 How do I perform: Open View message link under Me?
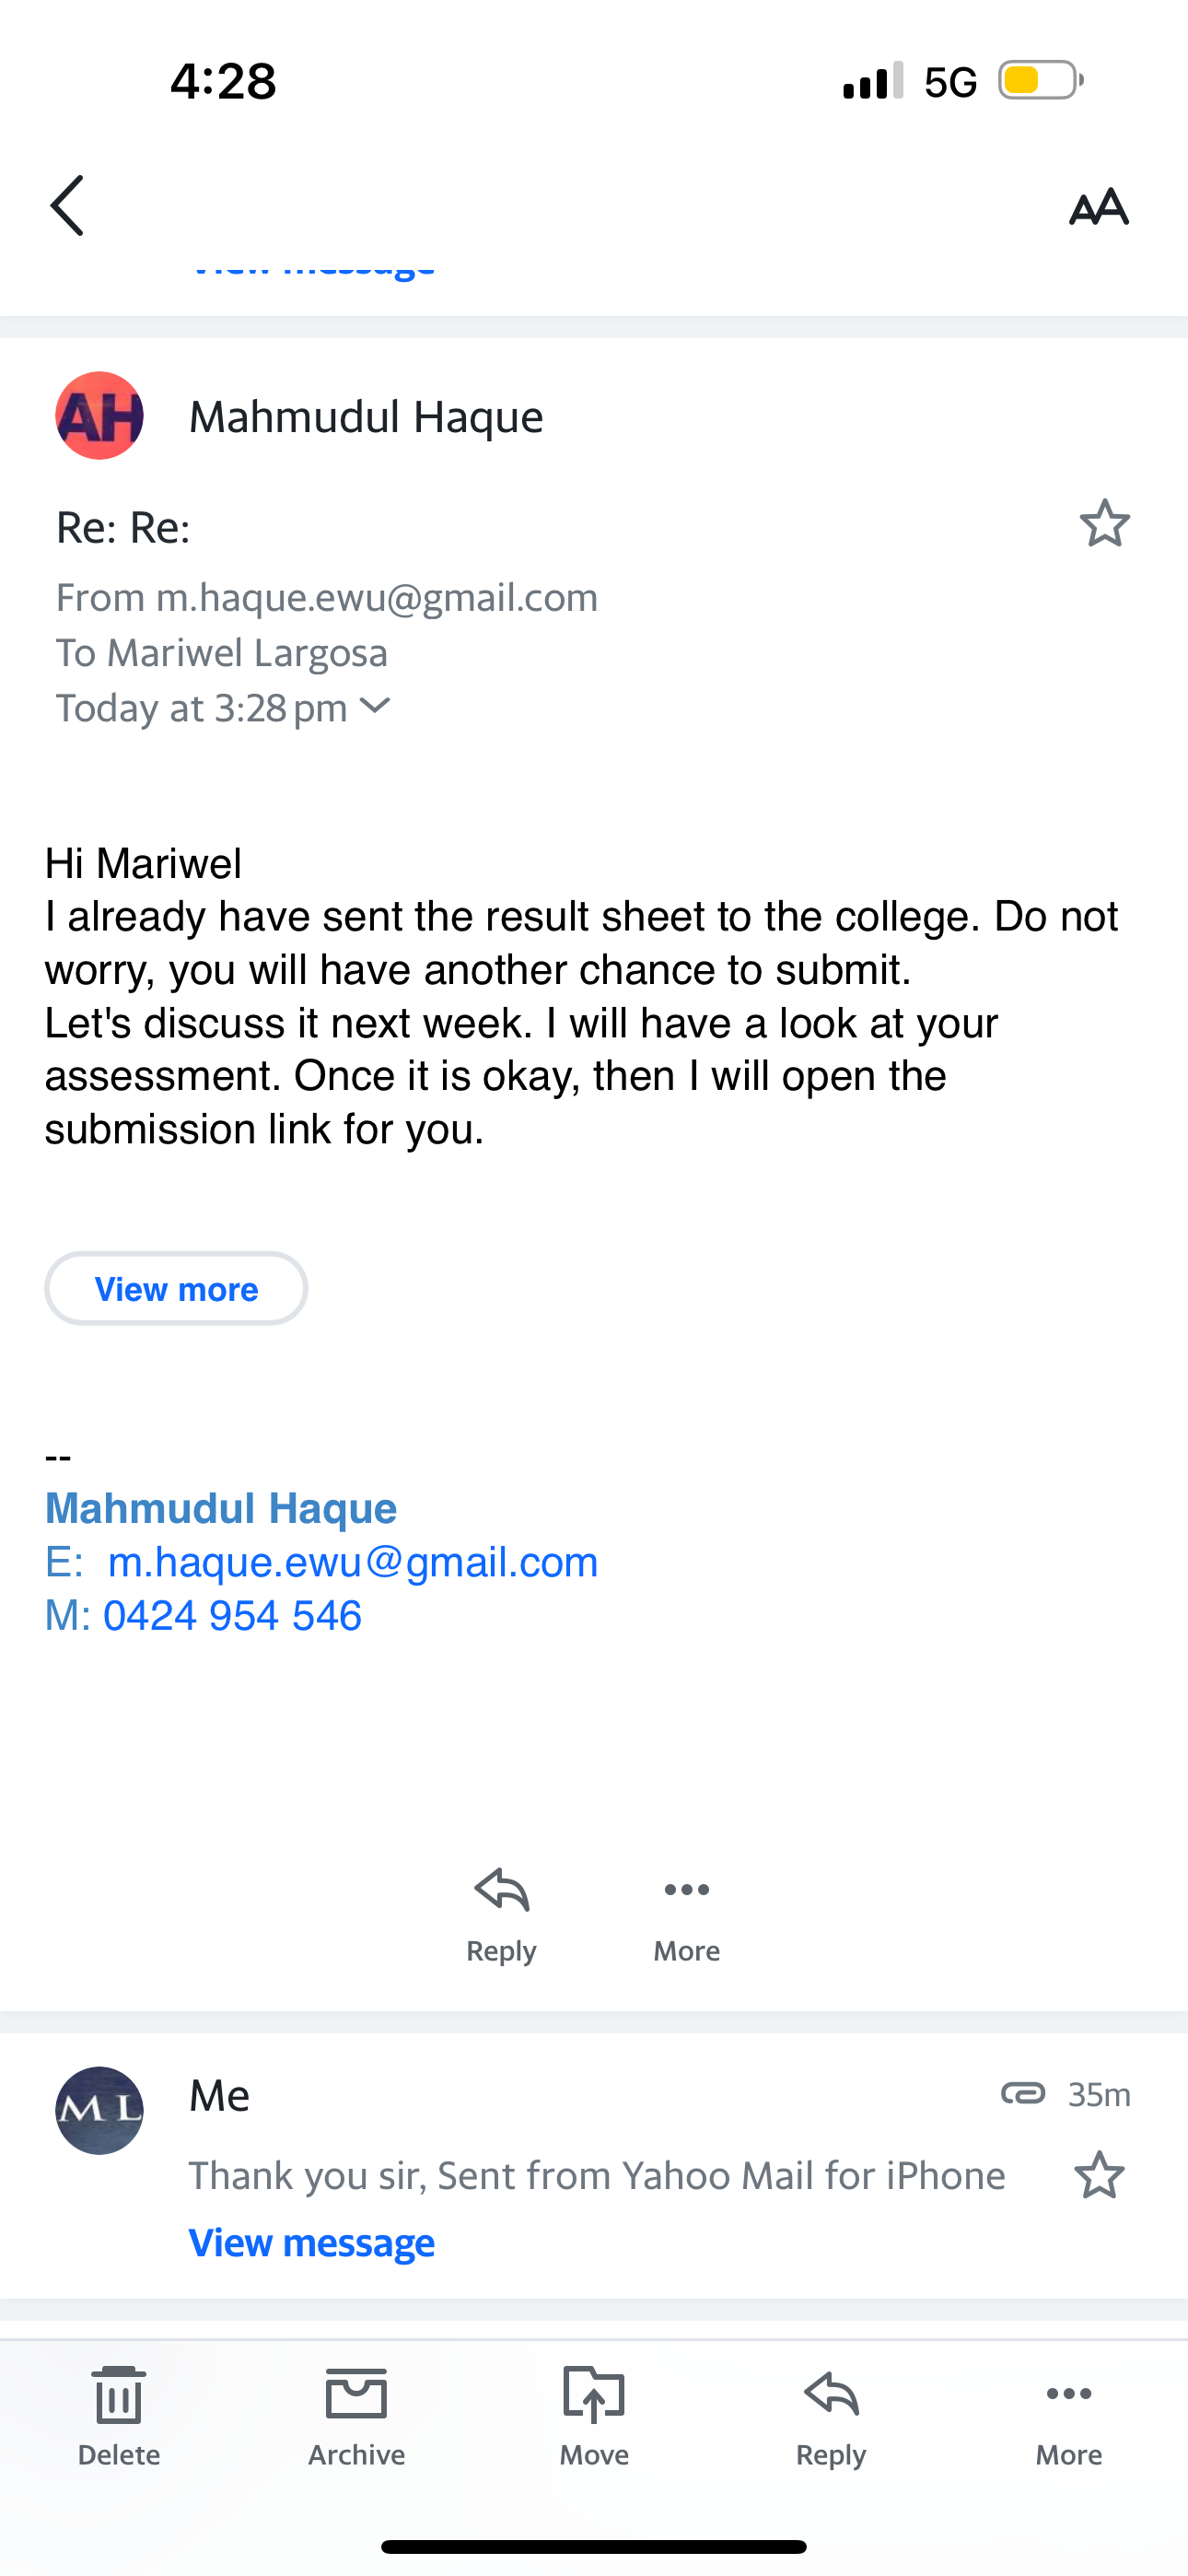[x=312, y=2242]
